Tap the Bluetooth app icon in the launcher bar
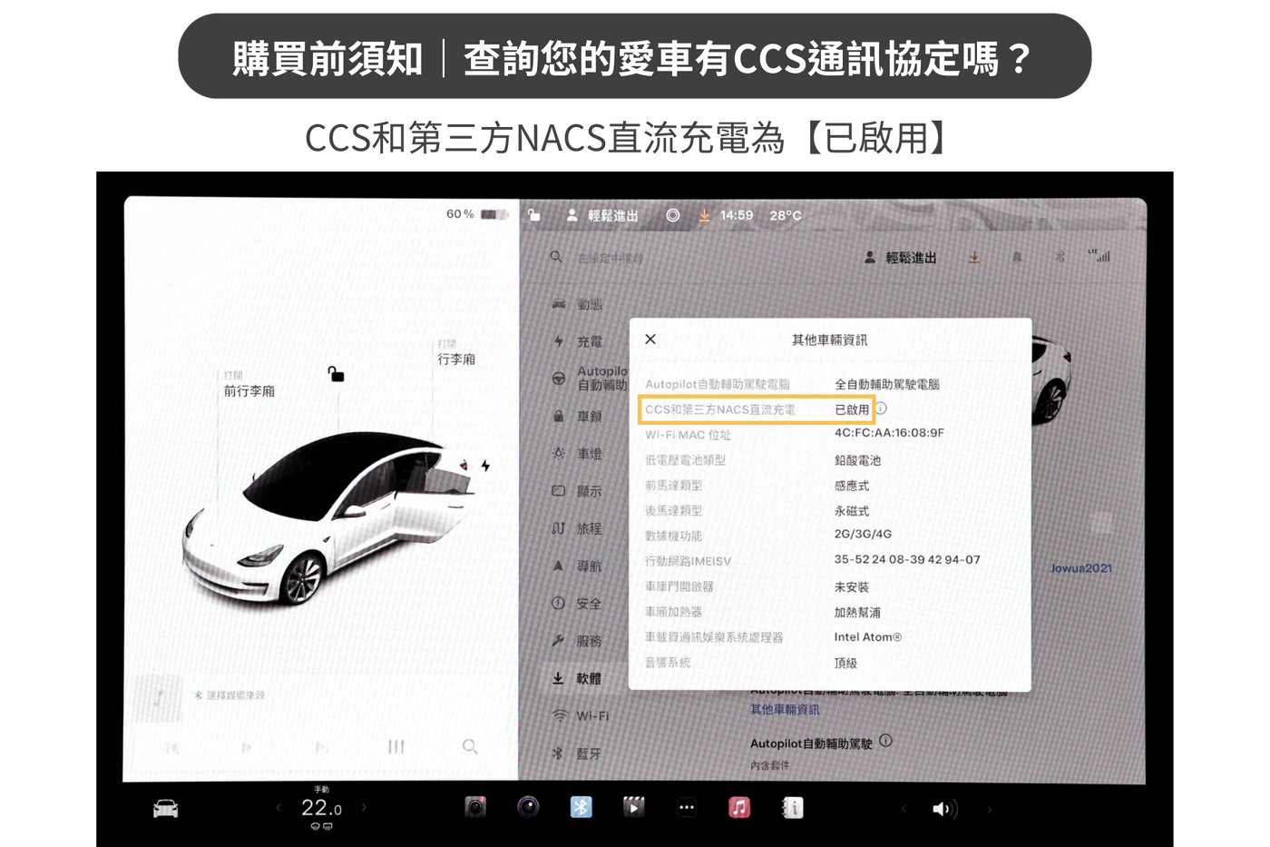 [x=581, y=806]
